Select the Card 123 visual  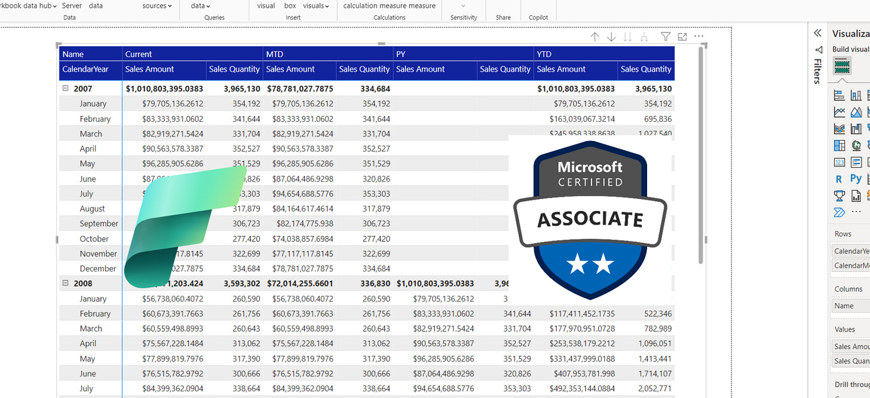click(x=839, y=162)
